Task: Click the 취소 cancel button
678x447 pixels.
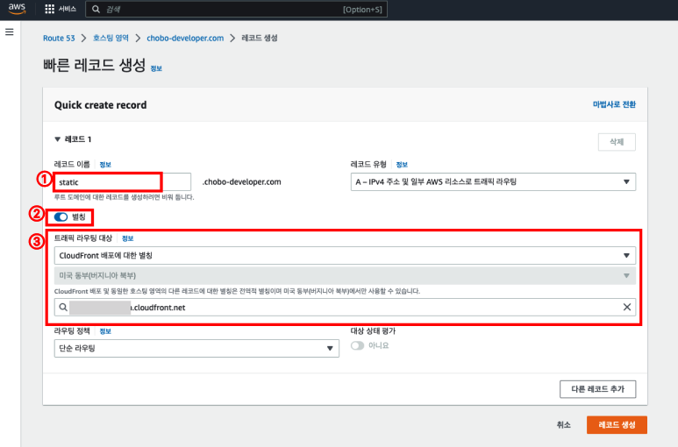Action: [x=563, y=425]
